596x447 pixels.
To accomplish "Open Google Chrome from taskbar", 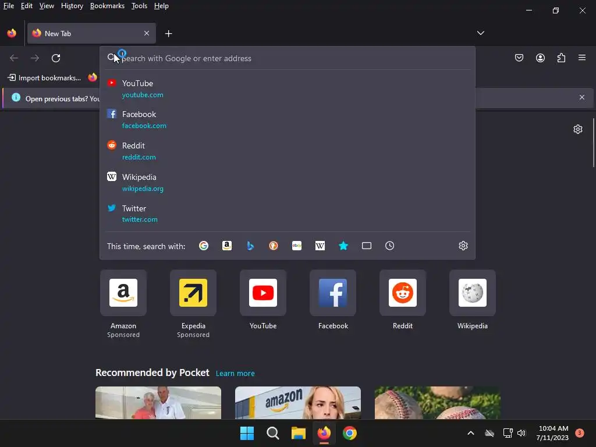I will pyautogui.click(x=350, y=433).
